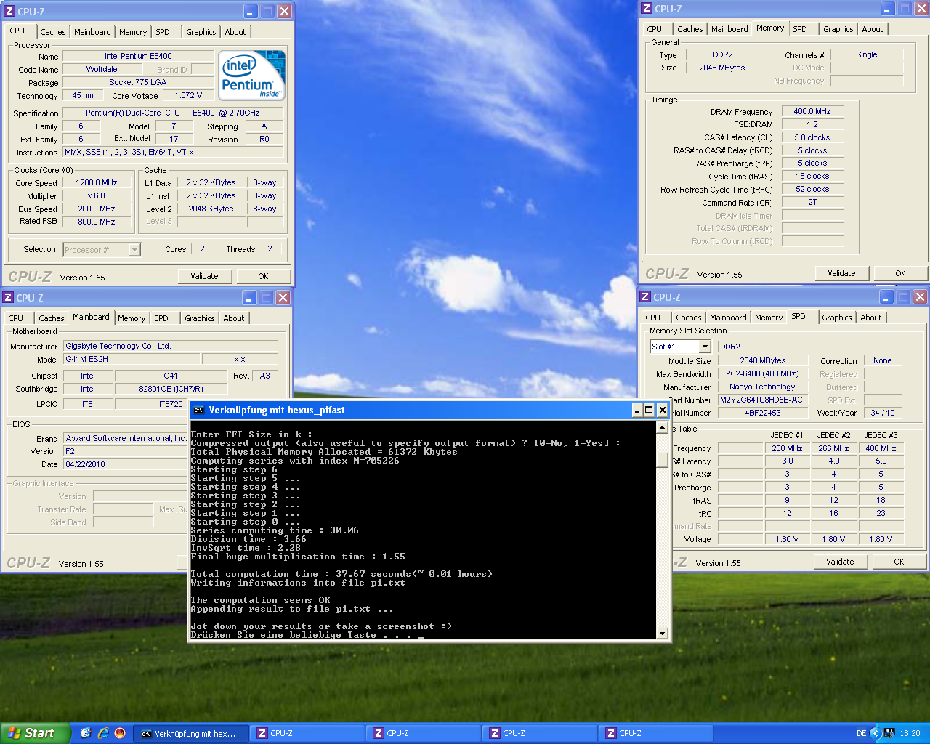Image resolution: width=930 pixels, height=744 pixels.
Task: Open Graphics tab in top-left CPU-Z window
Action: 201,32
